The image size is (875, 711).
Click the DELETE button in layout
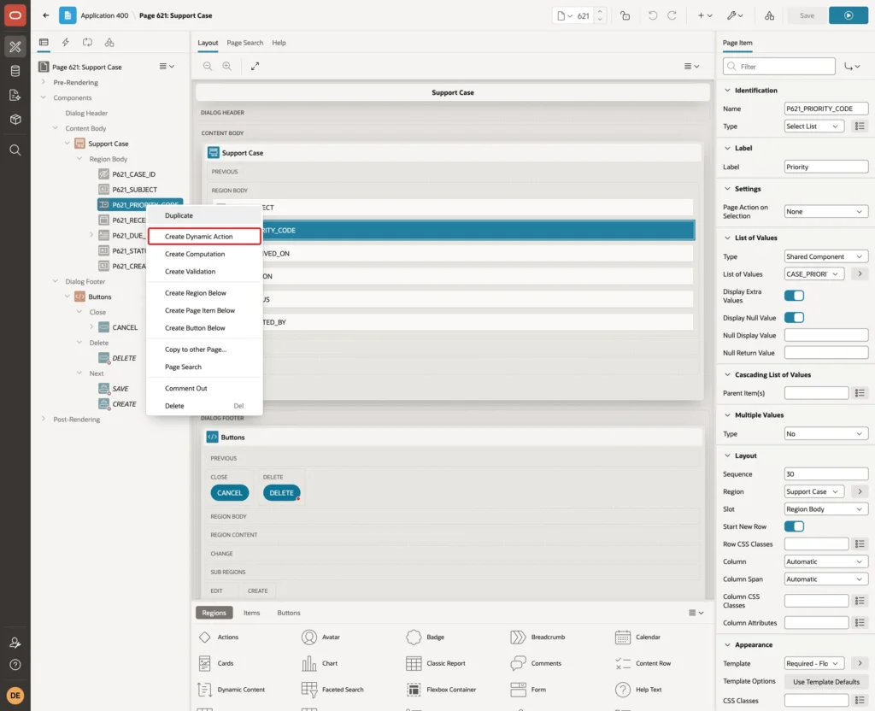point(281,493)
